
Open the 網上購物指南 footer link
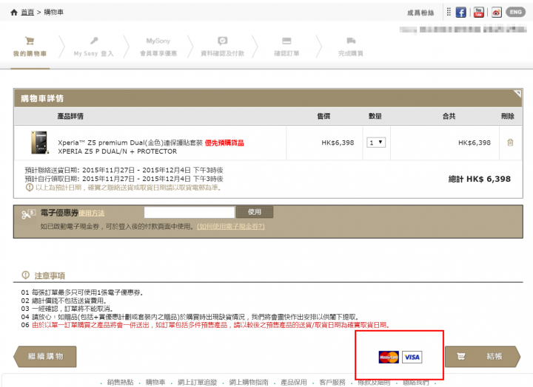click(x=249, y=383)
